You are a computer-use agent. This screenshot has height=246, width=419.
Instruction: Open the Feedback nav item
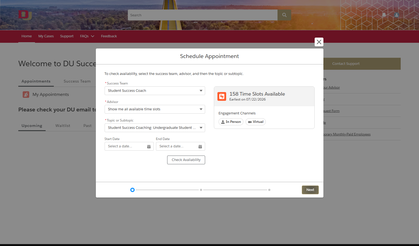point(109,36)
